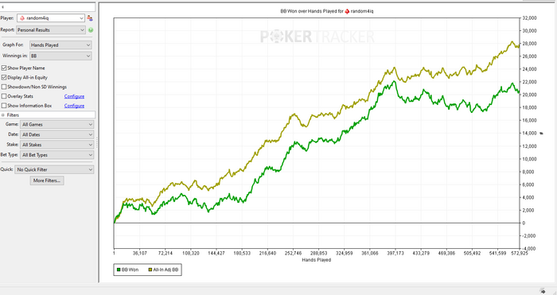
Task: Click the vertical panel splitter handle
Action: (96, 143)
